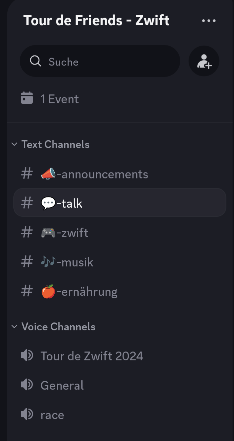Open the announcements text channel

point(105,174)
